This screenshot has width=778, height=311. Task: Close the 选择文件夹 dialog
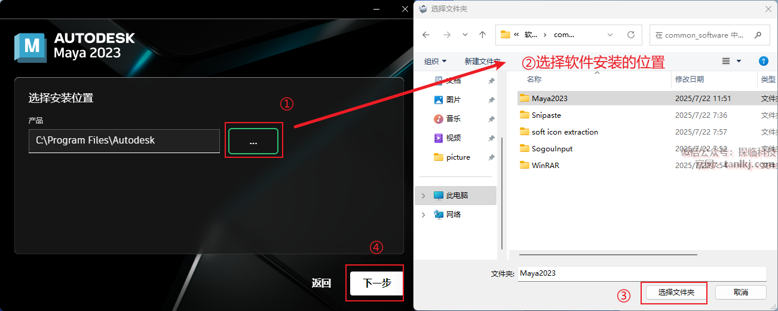pyautogui.click(x=768, y=9)
